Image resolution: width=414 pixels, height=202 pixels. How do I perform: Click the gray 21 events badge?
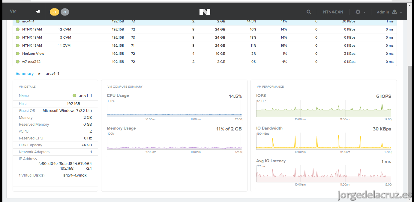[65, 12]
